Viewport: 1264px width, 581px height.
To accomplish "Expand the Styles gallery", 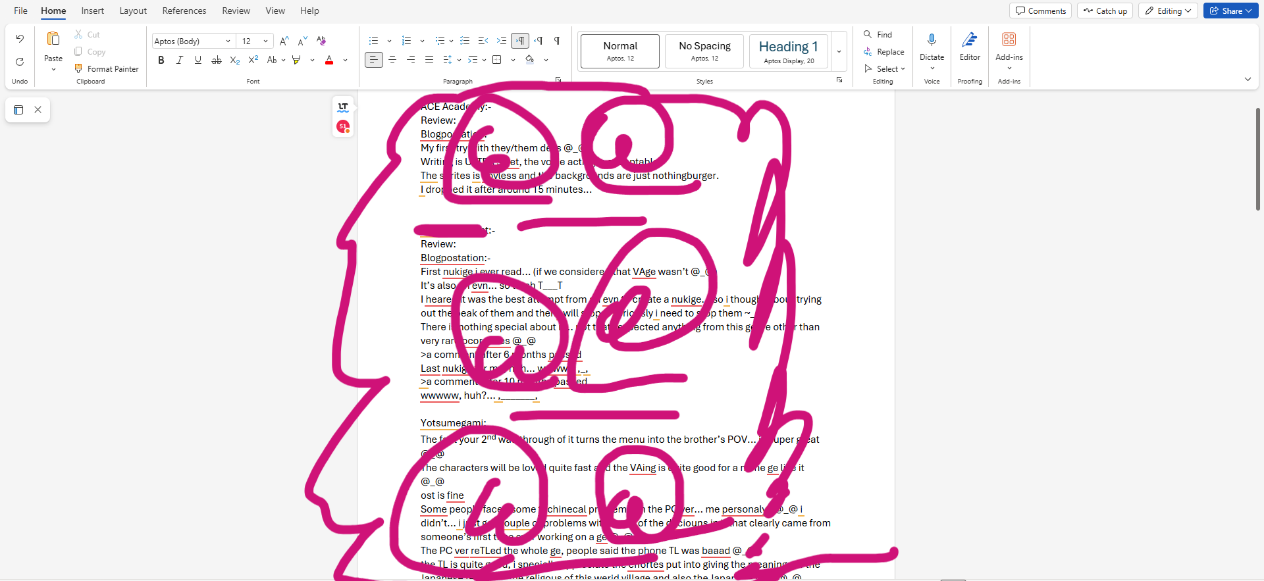I will coord(839,51).
